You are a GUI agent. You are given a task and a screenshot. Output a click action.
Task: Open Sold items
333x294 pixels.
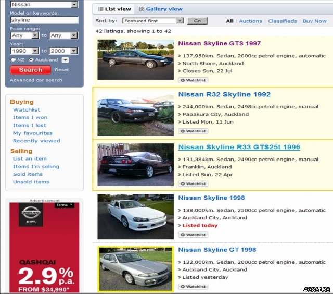pos(28,174)
